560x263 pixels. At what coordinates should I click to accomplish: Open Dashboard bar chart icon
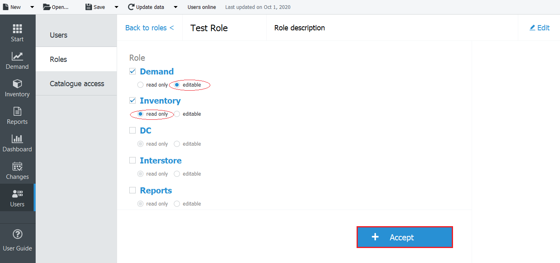tap(17, 139)
